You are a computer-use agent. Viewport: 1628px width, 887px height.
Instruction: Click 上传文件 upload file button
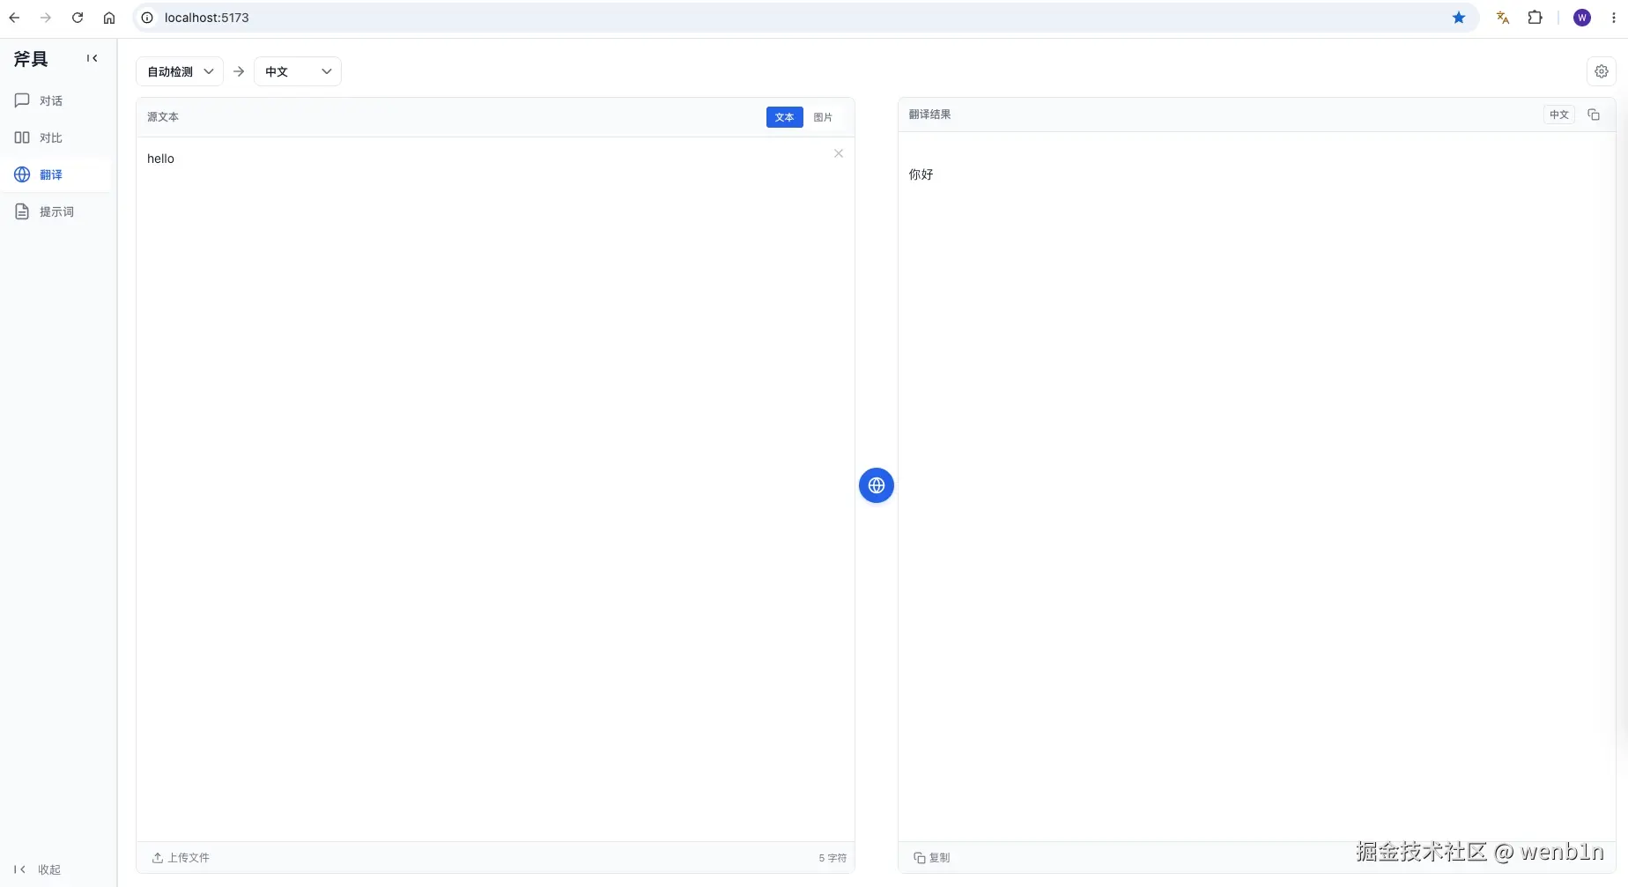181,857
